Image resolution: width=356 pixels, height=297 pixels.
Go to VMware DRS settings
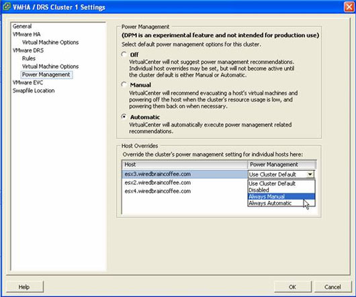(x=28, y=50)
